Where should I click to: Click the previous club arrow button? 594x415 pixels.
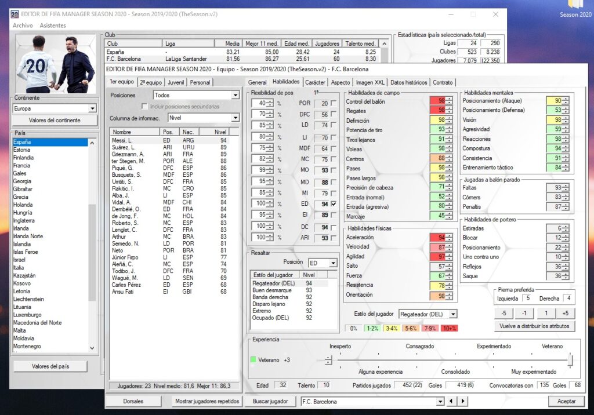click(451, 401)
